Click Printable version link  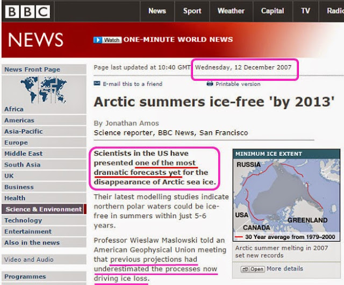click(x=238, y=84)
